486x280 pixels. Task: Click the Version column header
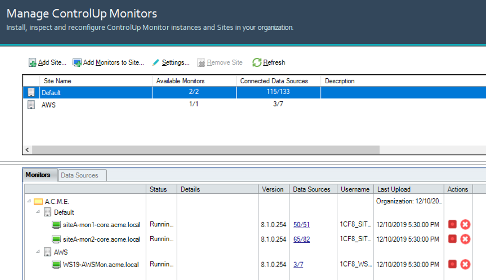coord(273,189)
